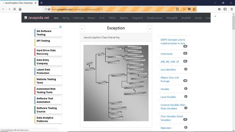235x132 pixels.
Task: Select the JUnit nav item
Action: [x=102, y=18]
